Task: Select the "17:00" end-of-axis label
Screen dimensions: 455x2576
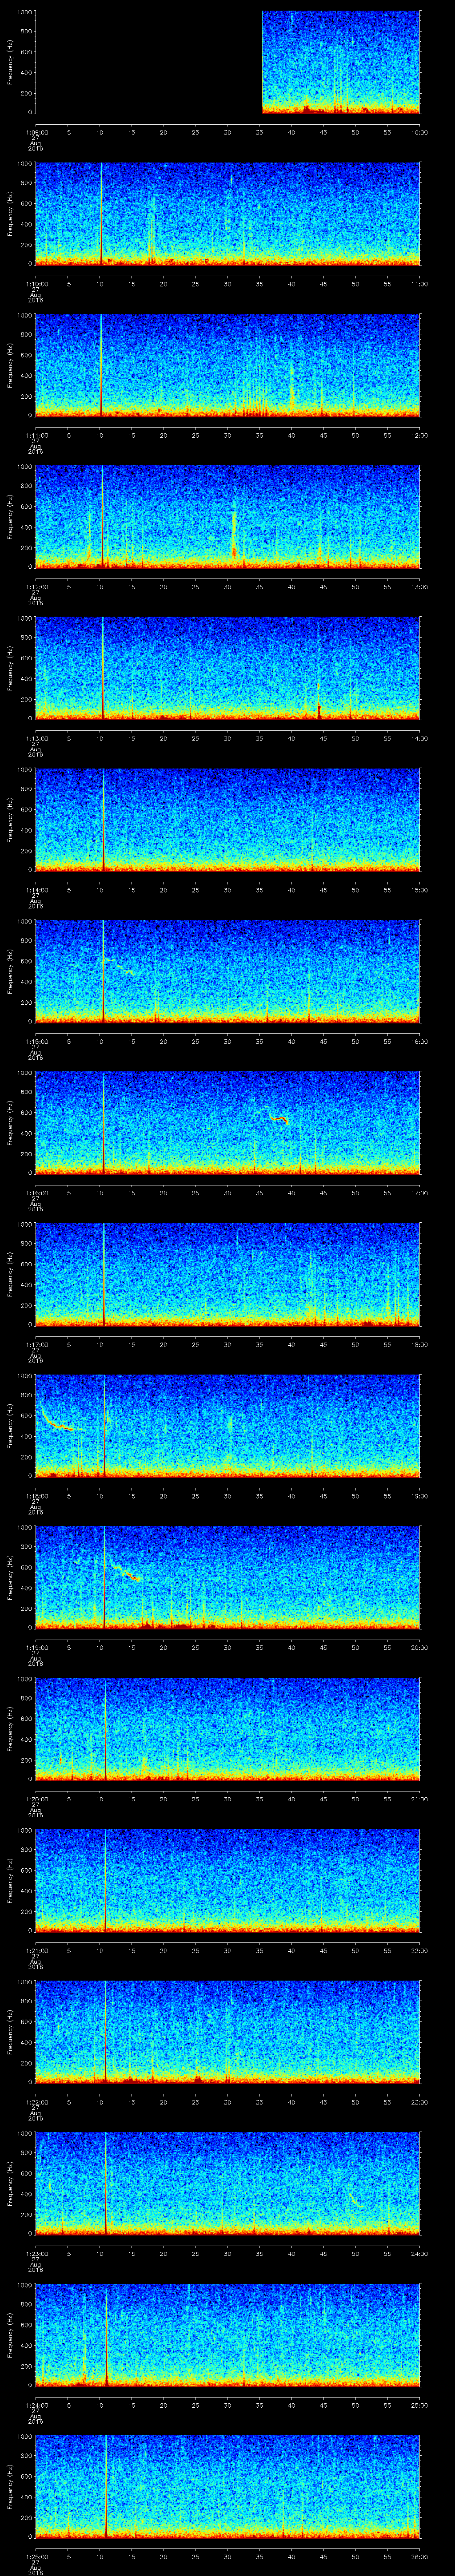Action: pos(419,1193)
